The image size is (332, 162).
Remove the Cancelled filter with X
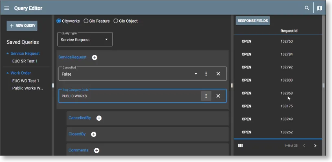pos(218,74)
